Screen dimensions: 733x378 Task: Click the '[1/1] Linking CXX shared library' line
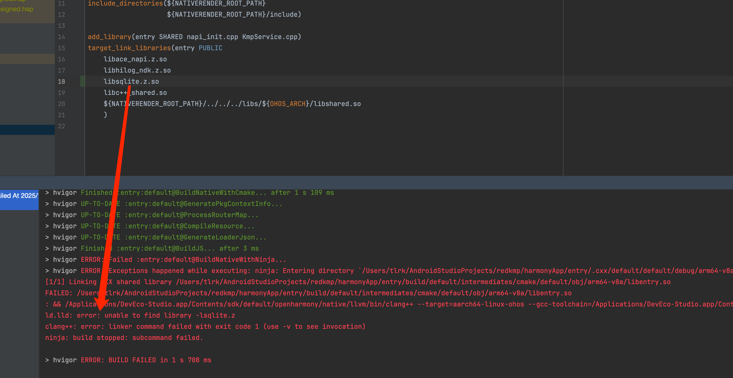358,282
